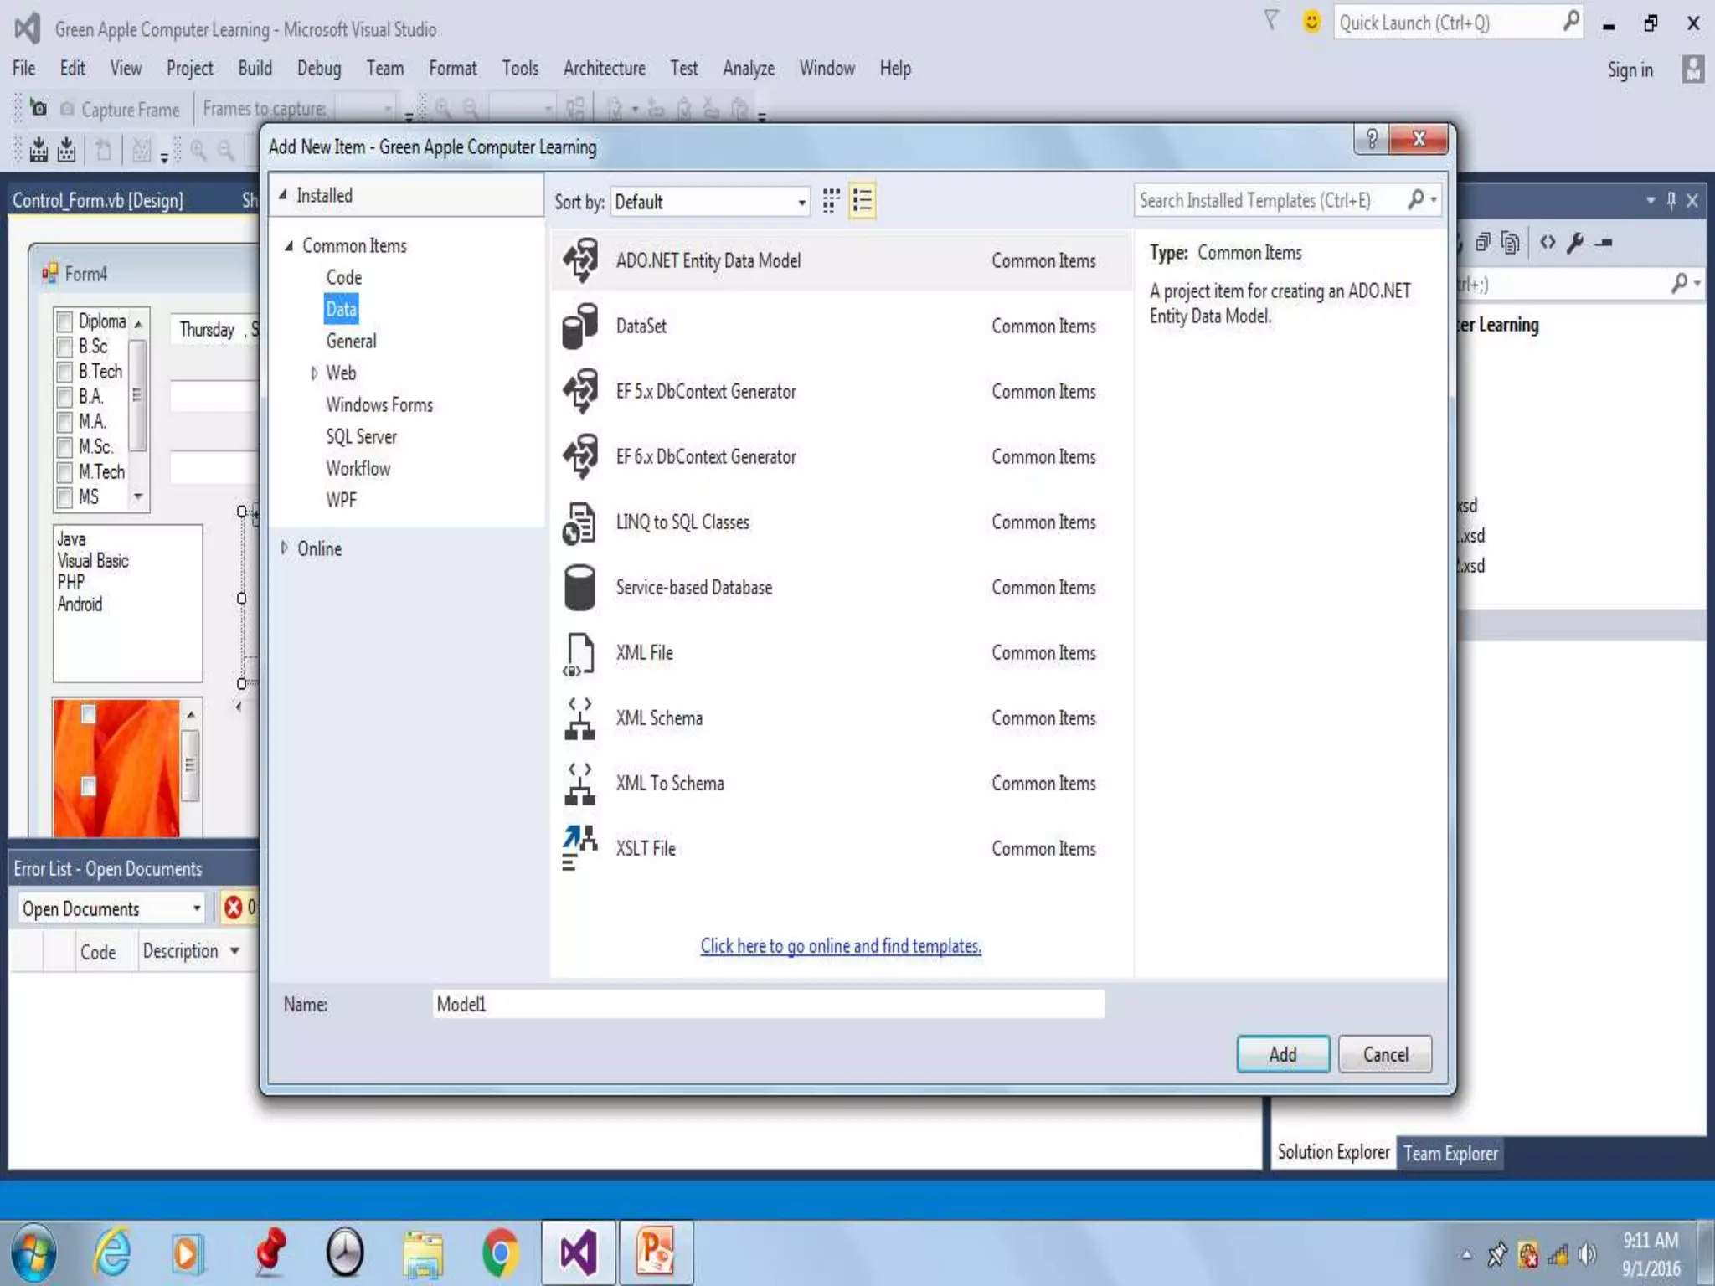This screenshot has width=1715, height=1286.
Task: Click the Name field containing Model1
Action: click(x=768, y=1004)
